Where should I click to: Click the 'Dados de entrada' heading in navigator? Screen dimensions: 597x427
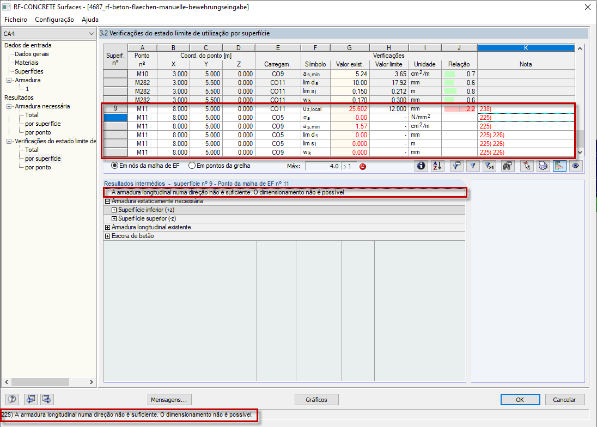pos(28,45)
